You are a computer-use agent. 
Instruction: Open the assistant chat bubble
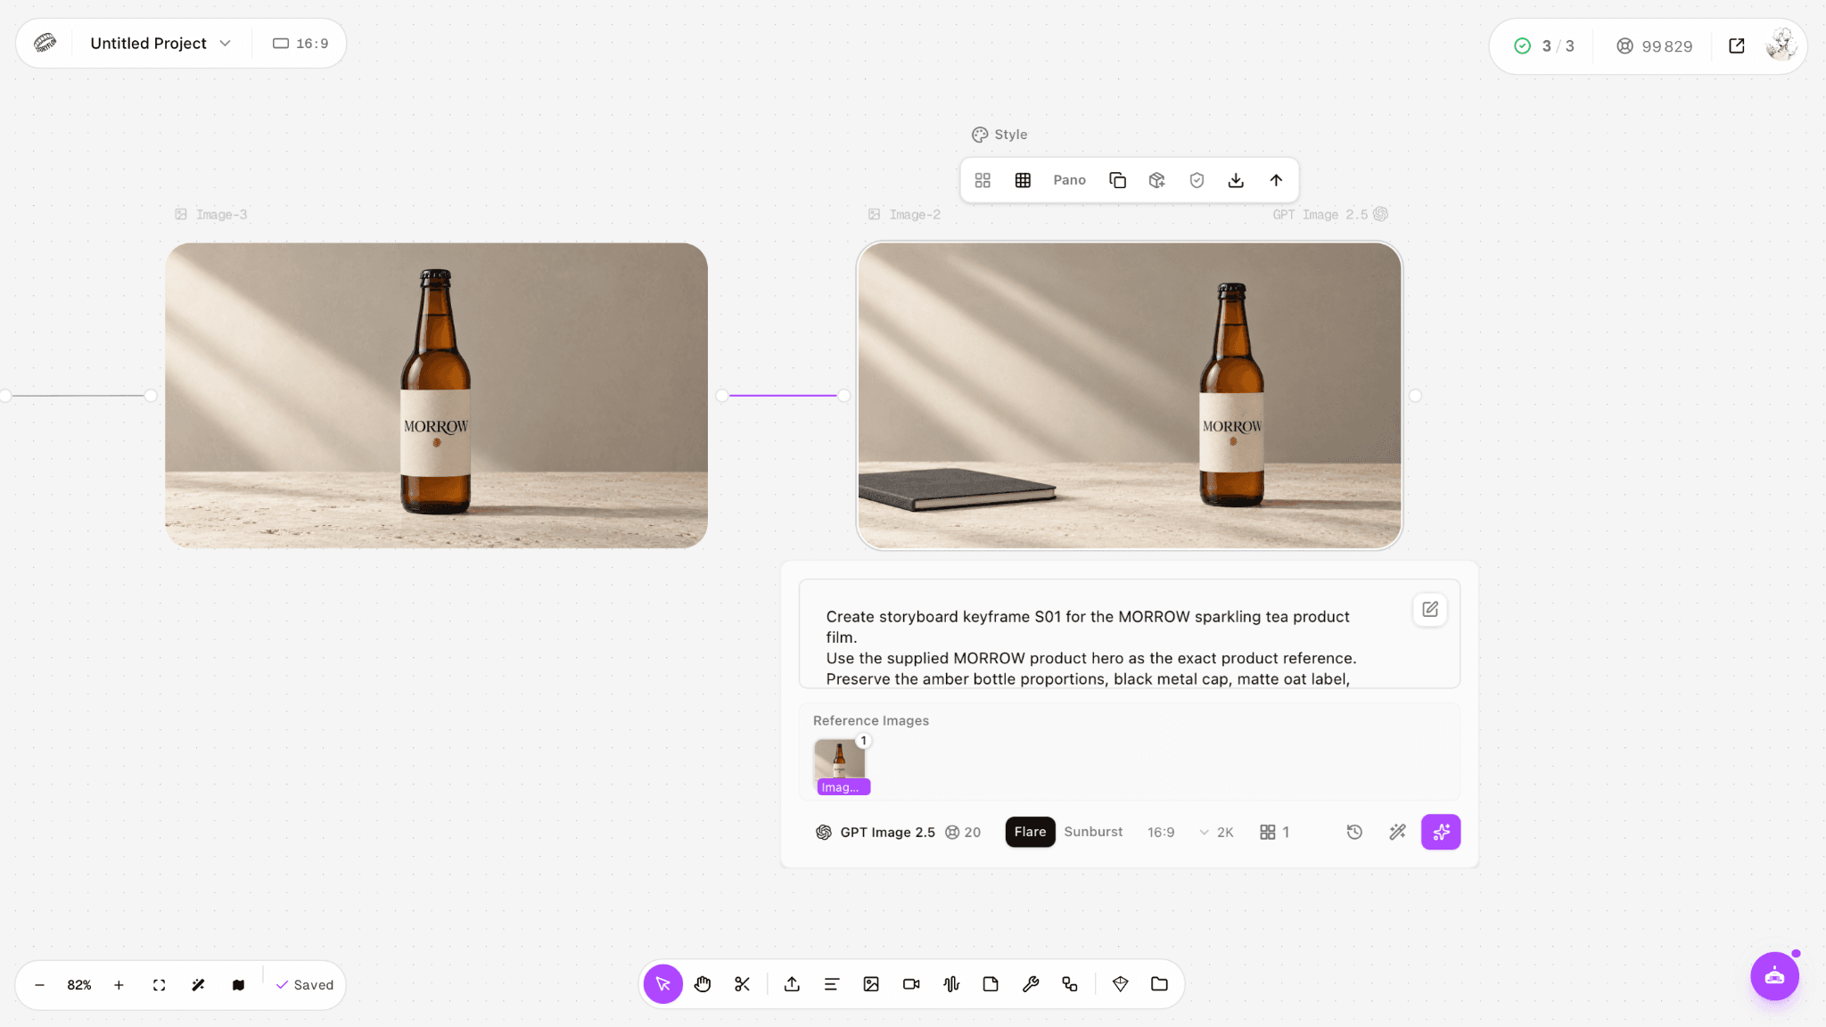[1774, 976]
